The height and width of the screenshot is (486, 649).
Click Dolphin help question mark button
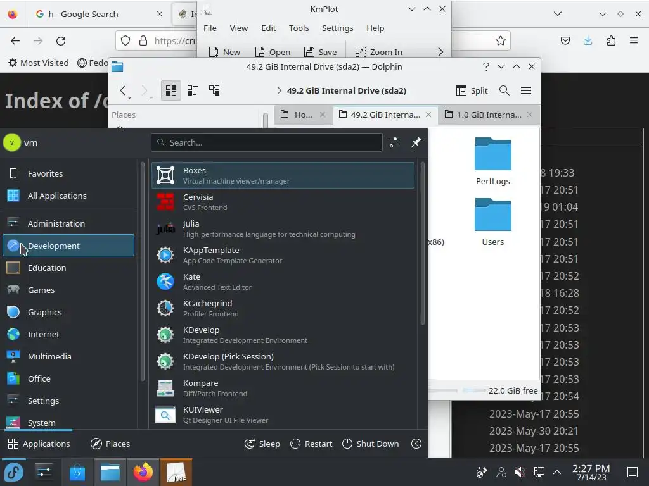pos(486,66)
